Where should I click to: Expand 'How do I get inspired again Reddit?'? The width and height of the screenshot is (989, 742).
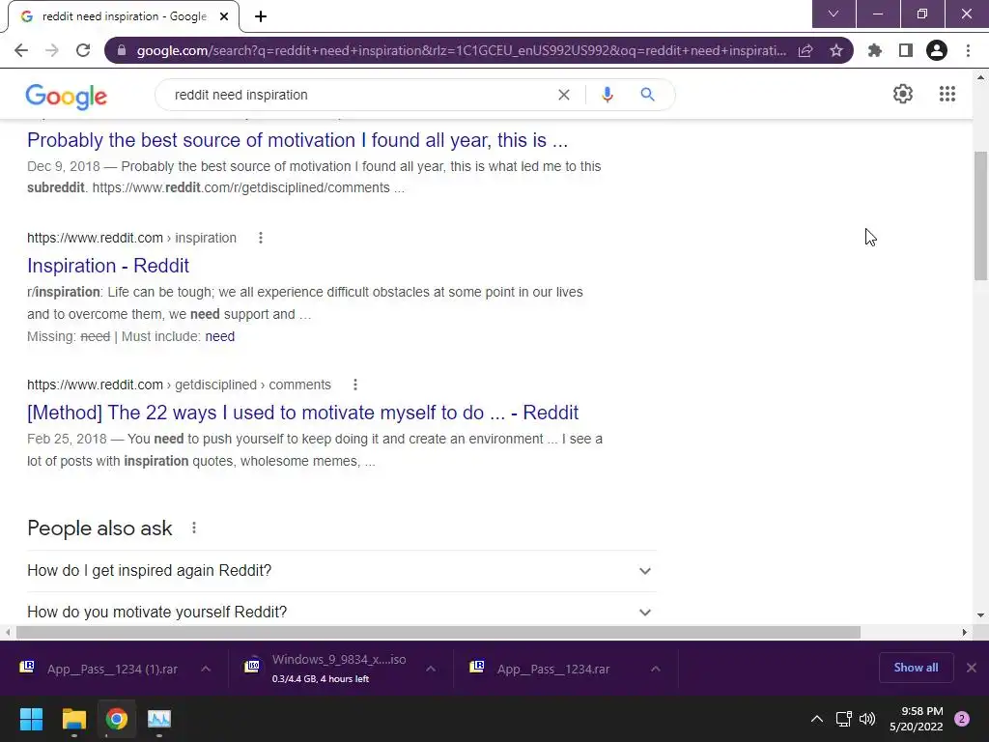(x=341, y=571)
